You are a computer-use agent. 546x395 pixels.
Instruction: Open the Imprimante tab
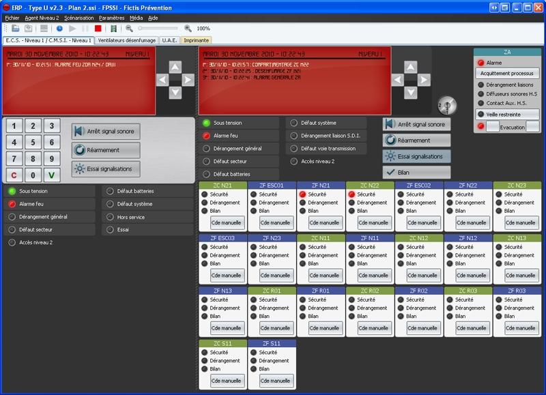click(197, 40)
